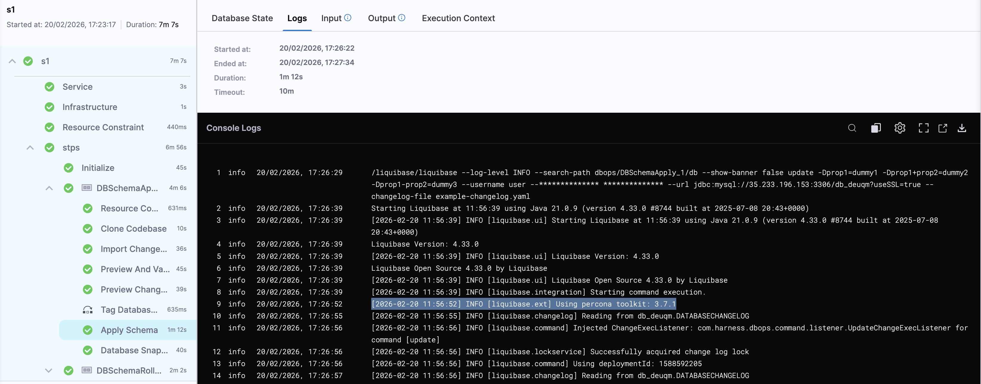Open the console logs settings gear
This screenshot has width=981, height=384.
pyautogui.click(x=900, y=128)
